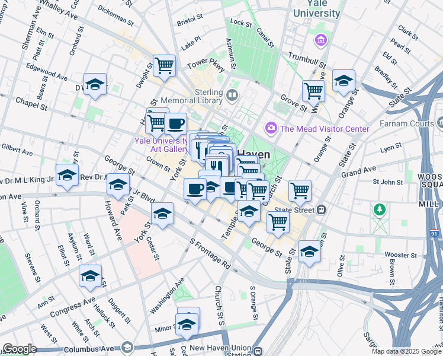
Task: Click the Daggett St label
Action: [x=119, y=311]
